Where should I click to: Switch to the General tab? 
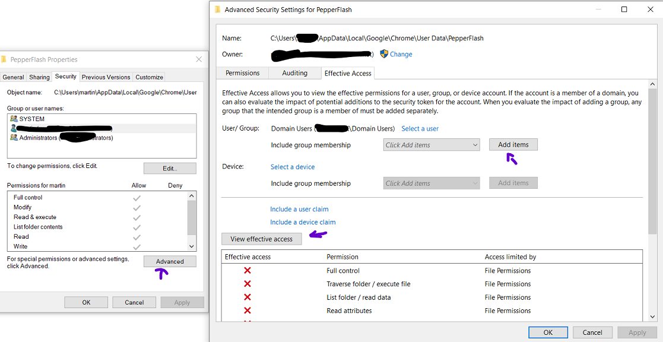tap(13, 77)
